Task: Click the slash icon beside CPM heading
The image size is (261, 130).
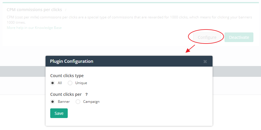Action: (x=66, y=10)
